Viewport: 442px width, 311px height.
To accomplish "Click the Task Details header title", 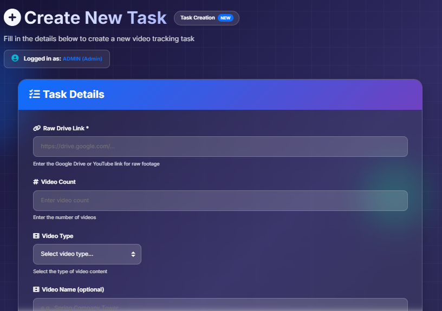I will 74,94.
